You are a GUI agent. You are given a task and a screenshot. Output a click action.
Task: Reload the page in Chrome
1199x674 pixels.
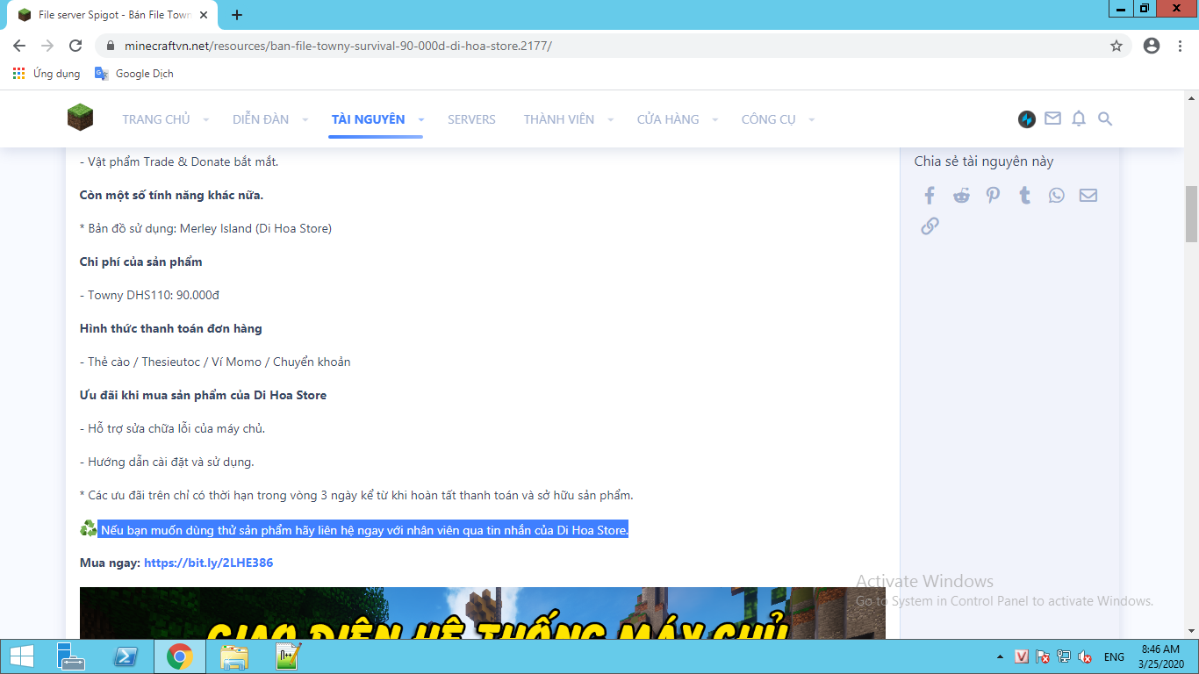coord(75,46)
